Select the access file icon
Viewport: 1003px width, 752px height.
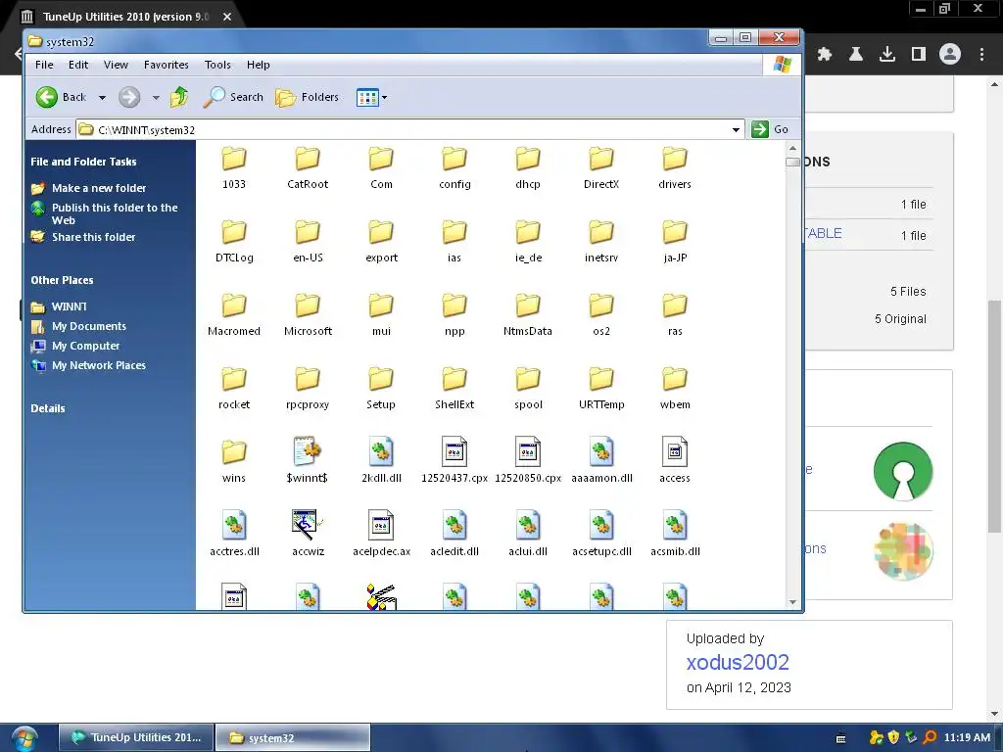click(675, 451)
